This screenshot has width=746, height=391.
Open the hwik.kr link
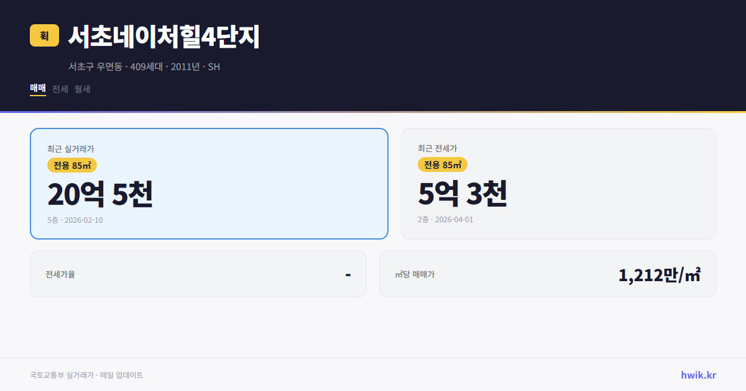[x=698, y=374]
